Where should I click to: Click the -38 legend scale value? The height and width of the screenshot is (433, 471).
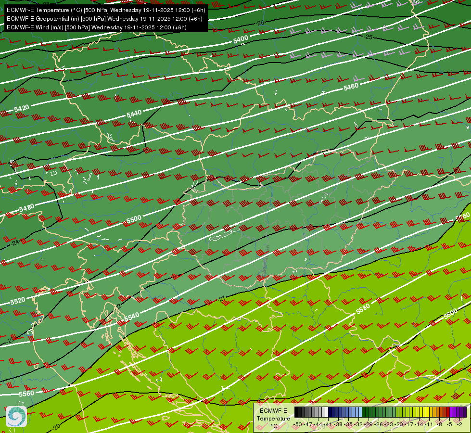338,424
